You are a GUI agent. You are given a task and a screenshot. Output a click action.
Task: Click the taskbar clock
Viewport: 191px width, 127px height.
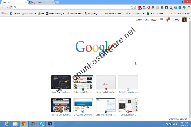(184, 124)
